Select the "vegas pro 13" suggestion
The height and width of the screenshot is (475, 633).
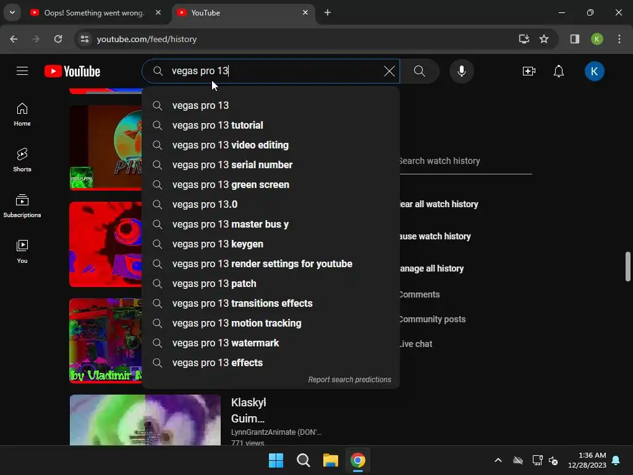pos(271,105)
